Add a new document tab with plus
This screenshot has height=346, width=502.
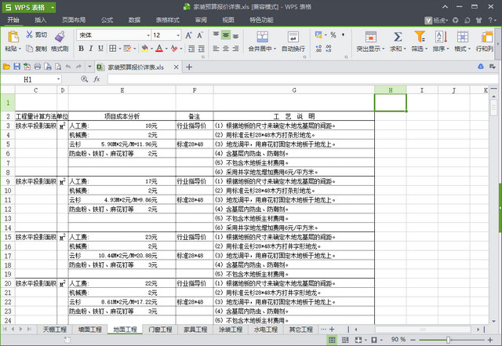click(189, 67)
